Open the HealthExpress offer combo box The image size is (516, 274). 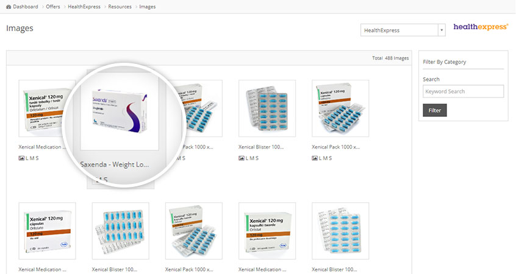(403, 30)
